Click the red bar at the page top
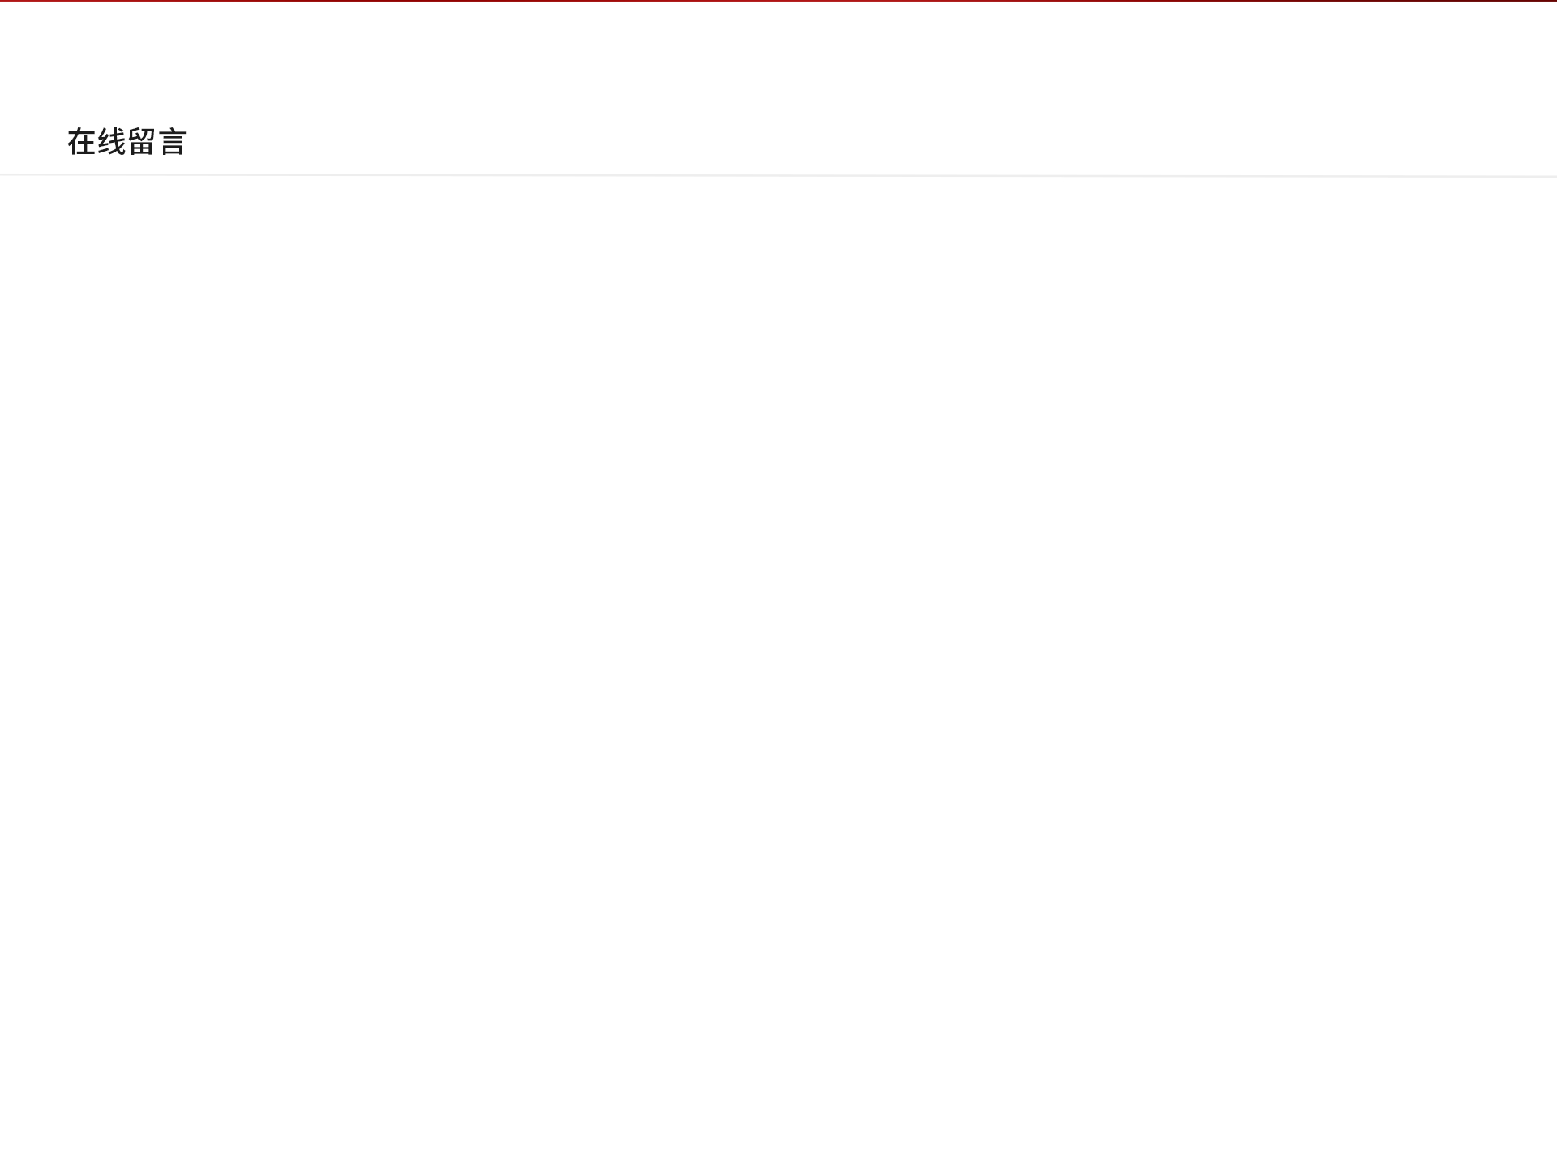The image size is (1557, 1164). pyautogui.click(x=778, y=1)
